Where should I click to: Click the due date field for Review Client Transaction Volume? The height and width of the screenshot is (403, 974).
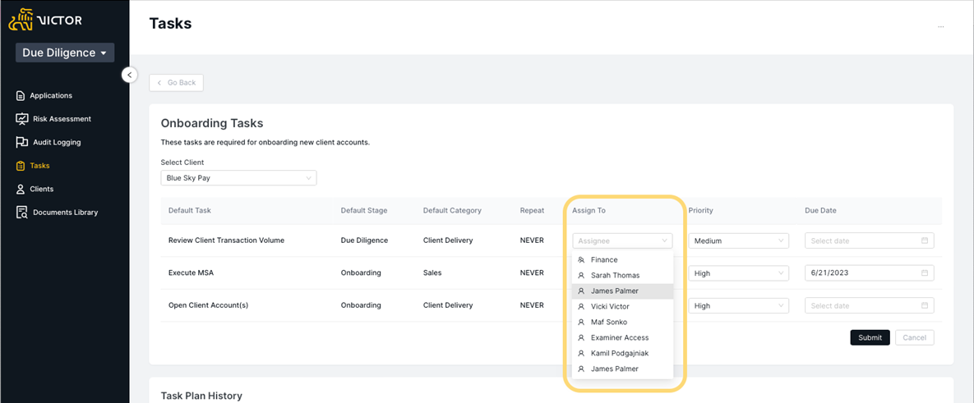click(x=870, y=240)
